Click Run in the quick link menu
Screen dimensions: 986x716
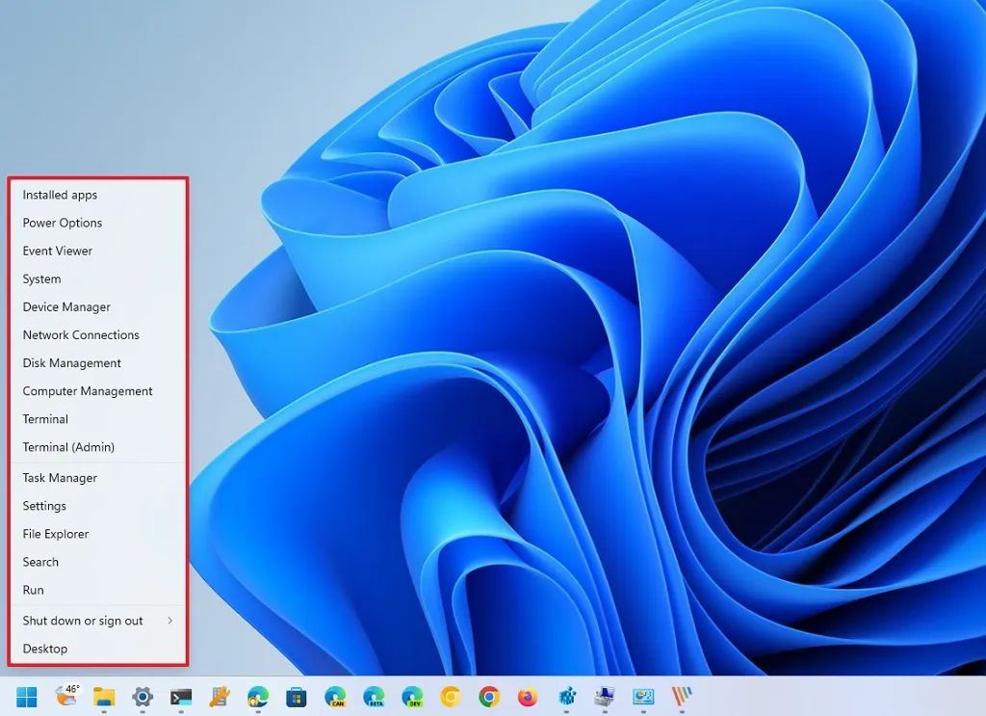(x=34, y=590)
